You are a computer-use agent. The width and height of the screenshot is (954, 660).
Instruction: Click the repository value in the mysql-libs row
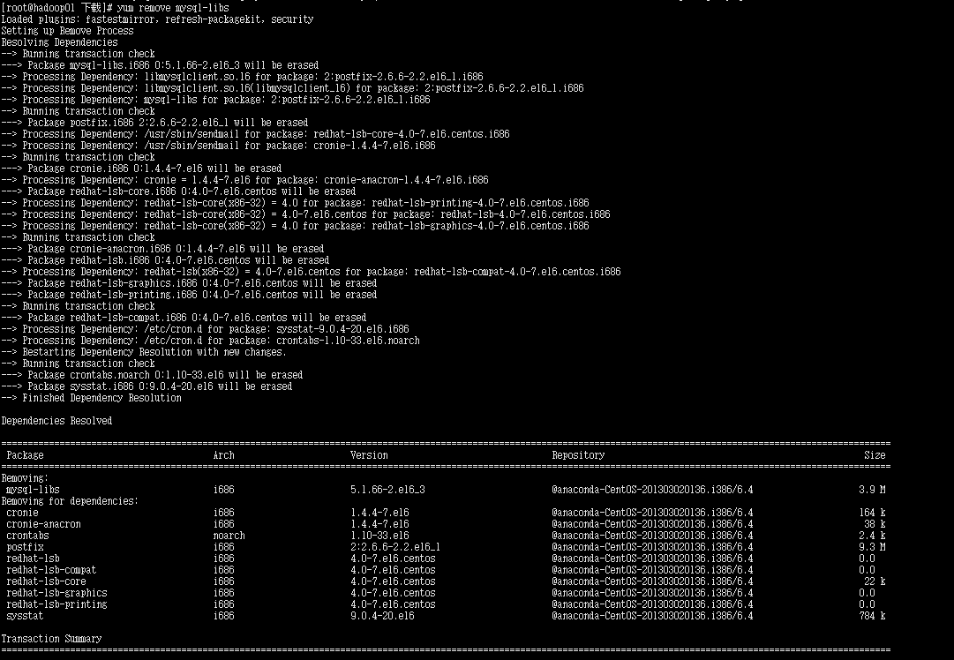(652, 491)
